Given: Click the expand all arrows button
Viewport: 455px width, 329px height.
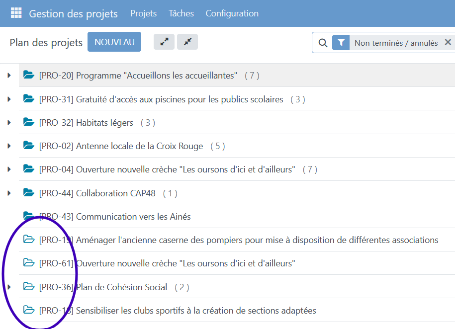Looking at the screenshot, I should pyautogui.click(x=164, y=42).
